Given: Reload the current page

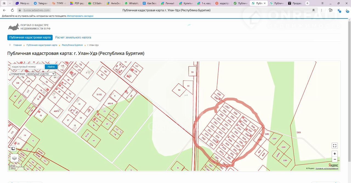Looking at the screenshot, I should tap(12, 10).
